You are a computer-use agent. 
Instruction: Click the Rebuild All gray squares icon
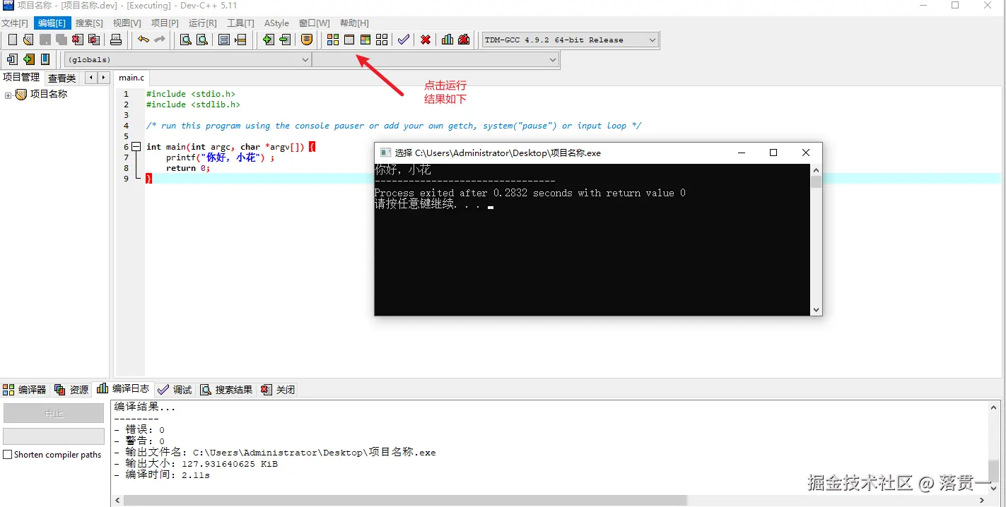(382, 40)
